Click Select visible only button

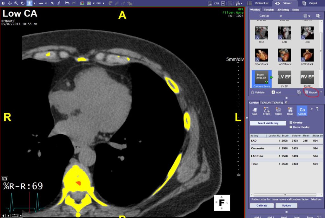pos(268,123)
